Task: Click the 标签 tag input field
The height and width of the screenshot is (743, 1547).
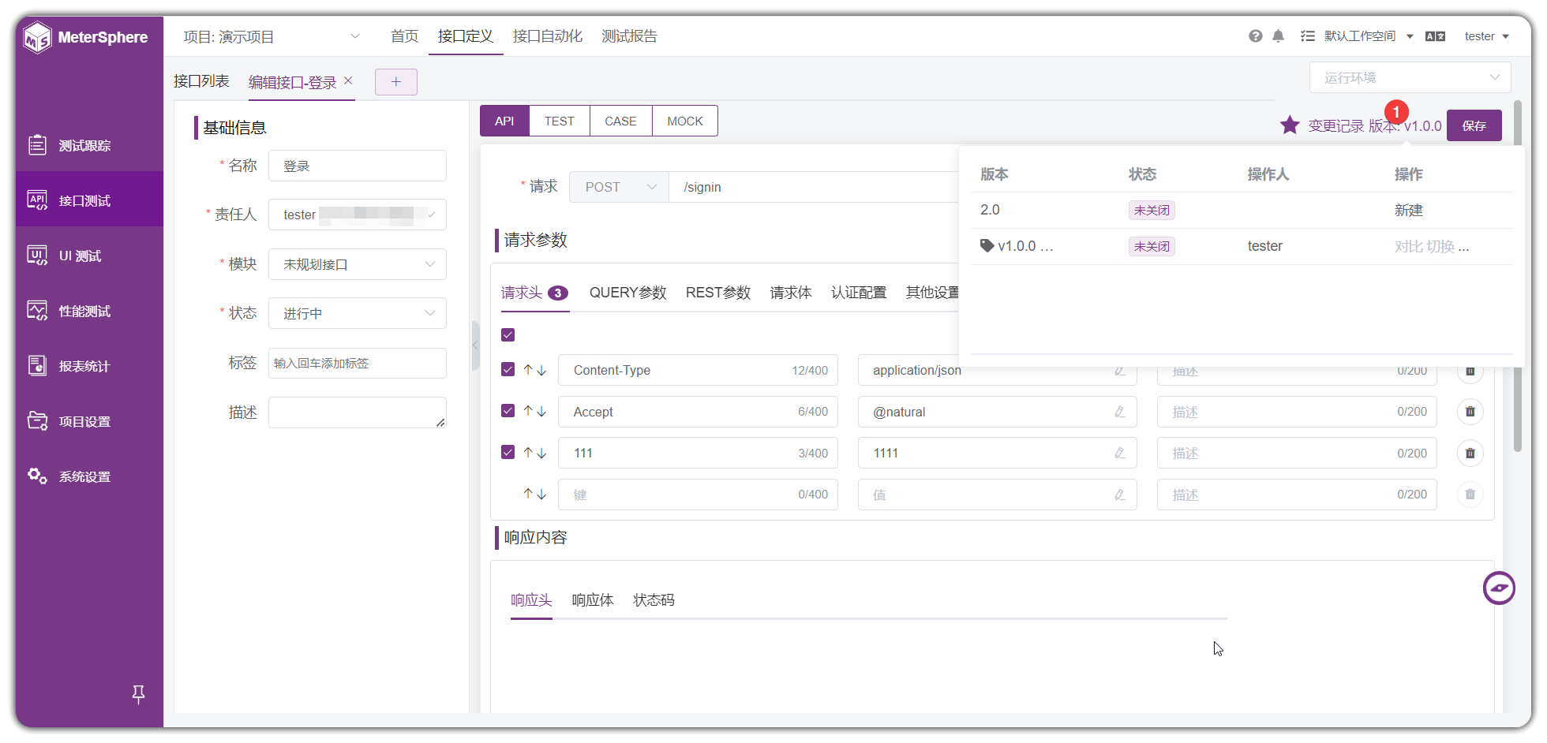Action: [x=357, y=363]
